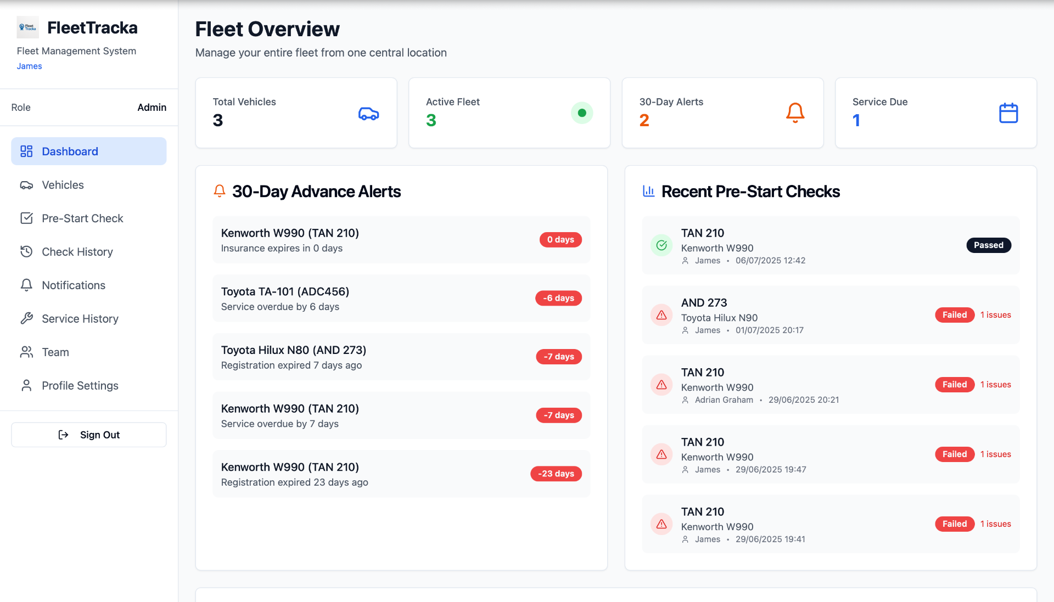
Task: Open Service History in the sidebar
Action: pos(80,319)
